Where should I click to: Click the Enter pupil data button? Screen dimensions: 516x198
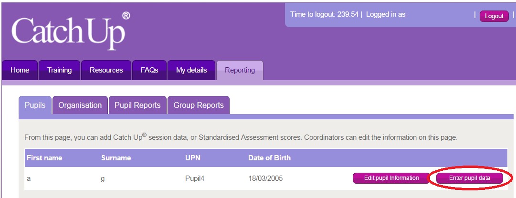[x=470, y=178]
